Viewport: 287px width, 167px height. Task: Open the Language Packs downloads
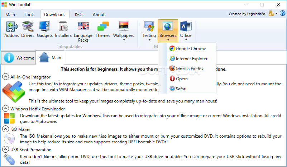coord(83,32)
